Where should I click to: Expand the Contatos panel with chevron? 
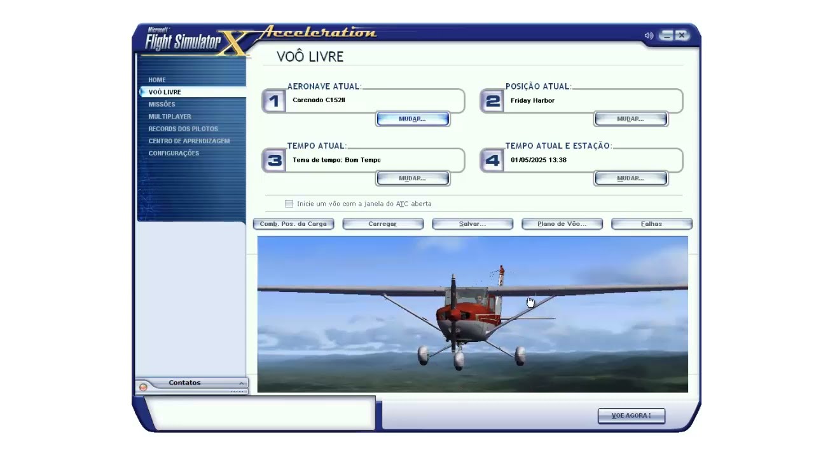tap(242, 383)
